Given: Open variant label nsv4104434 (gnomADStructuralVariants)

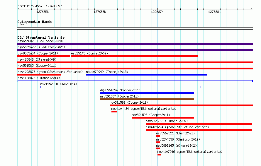Looking at the screenshot, I should [x=144, y=109].
